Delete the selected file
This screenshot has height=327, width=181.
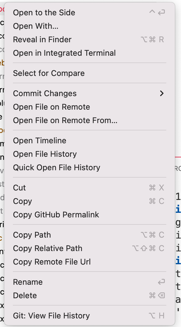pyautogui.click(x=25, y=295)
